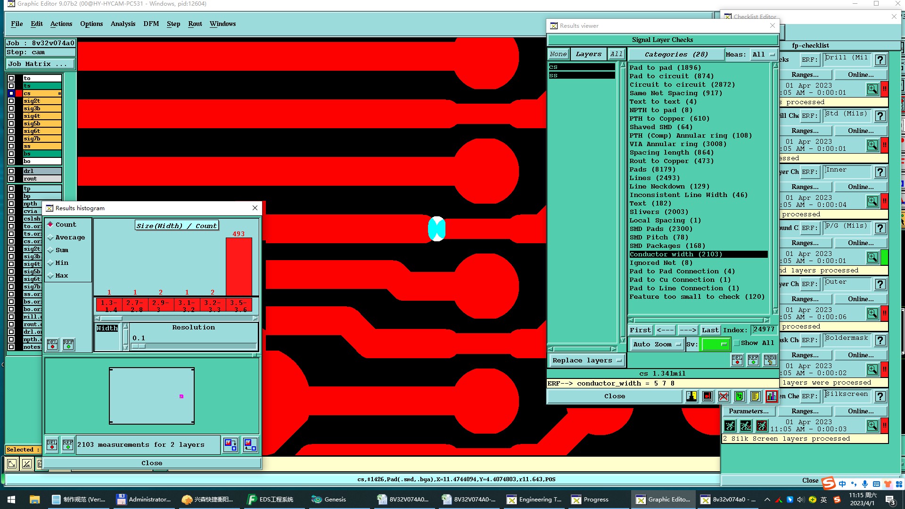Click the tall red 493 histogram bar
The width and height of the screenshot is (905, 509).
coord(239,267)
